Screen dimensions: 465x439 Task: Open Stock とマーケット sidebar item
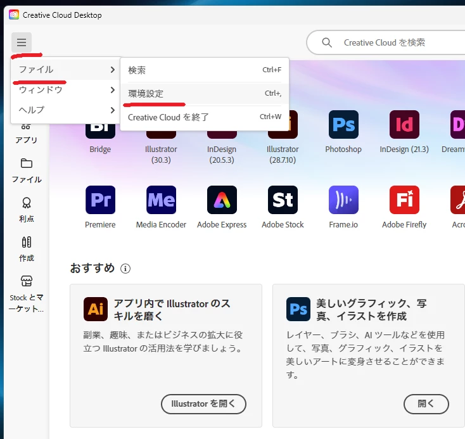27,294
